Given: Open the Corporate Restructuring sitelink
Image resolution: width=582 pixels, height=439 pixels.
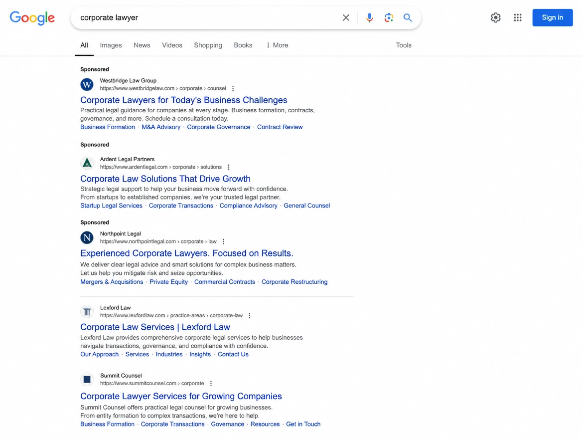Looking at the screenshot, I should 294,282.
